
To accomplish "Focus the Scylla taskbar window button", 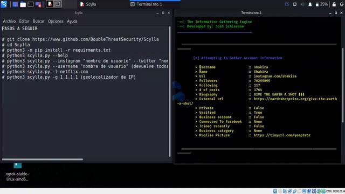I will (88, 4).
